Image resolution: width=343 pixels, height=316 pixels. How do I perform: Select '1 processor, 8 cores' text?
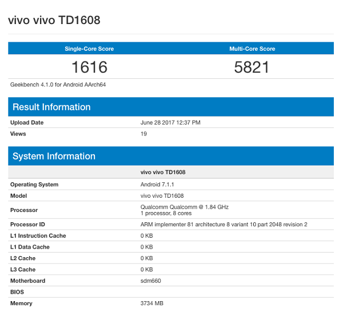(x=166, y=213)
